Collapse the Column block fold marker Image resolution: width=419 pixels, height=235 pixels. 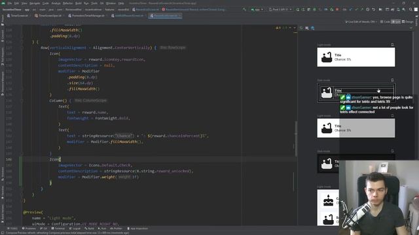coord(22,101)
